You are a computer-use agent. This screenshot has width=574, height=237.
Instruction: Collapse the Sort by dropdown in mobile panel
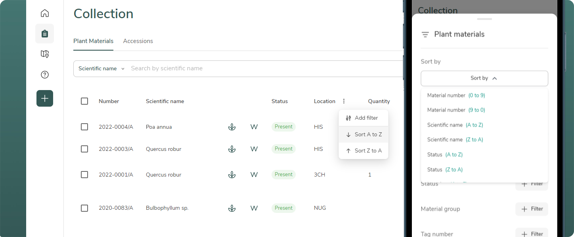(484, 78)
